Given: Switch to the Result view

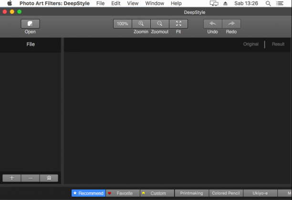Looking at the screenshot, I should point(278,44).
